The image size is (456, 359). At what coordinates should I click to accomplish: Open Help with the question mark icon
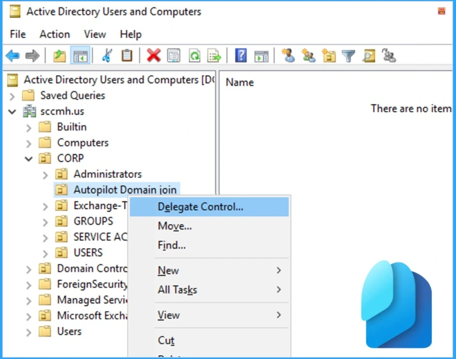click(241, 55)
